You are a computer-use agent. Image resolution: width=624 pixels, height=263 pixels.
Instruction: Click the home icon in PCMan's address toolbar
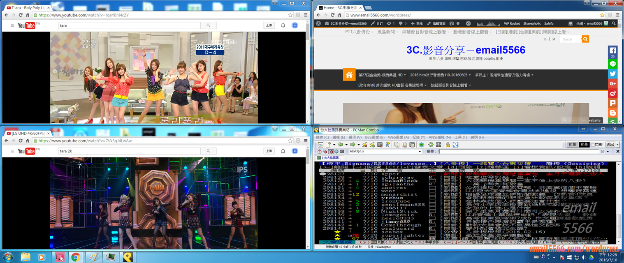click(319, 152)
